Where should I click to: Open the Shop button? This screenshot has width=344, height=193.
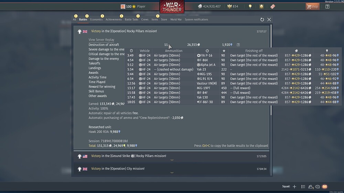[x=312, y=6]
